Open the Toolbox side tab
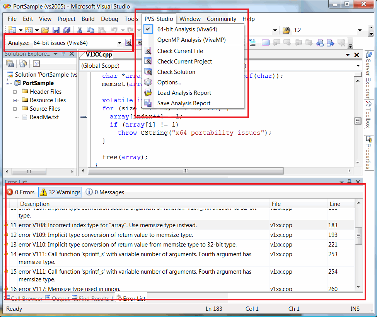 368,114
